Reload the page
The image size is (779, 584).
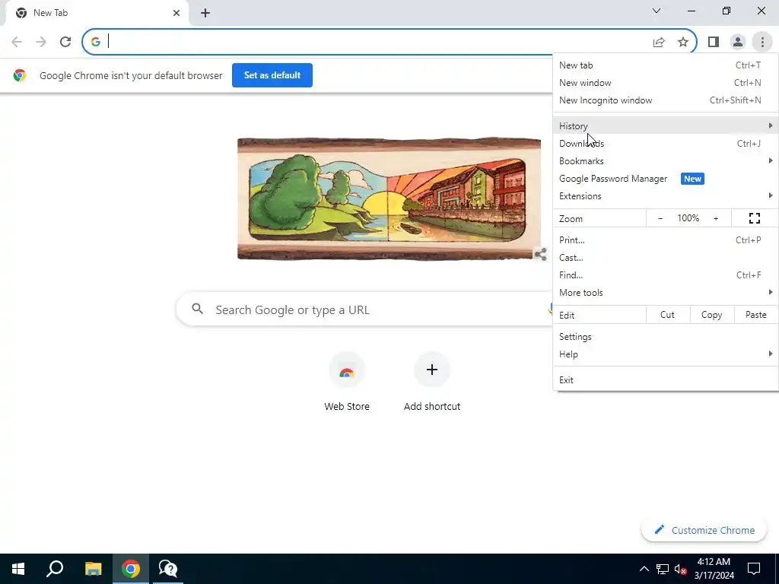65,42
